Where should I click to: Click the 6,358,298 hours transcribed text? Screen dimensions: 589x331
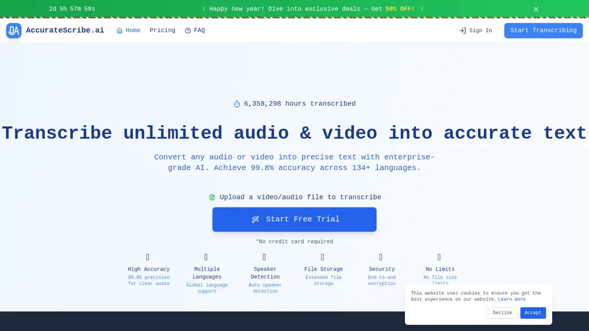300,103
